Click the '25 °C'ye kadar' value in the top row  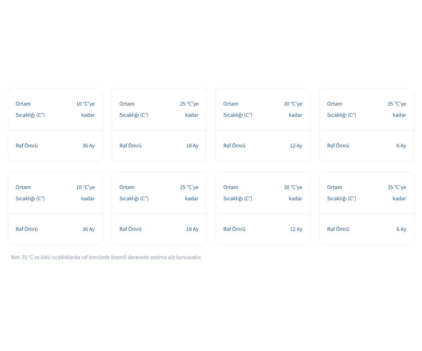tap(189, 109)
